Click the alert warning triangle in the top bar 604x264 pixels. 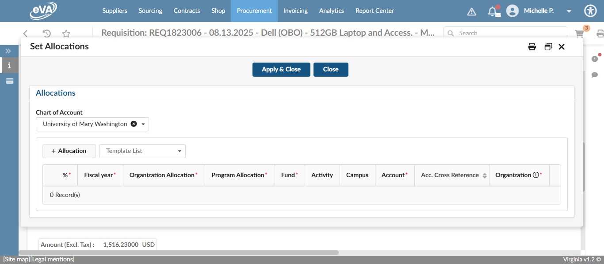pos(471,11)
